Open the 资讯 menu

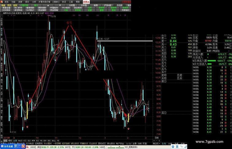tap(64, 2)
